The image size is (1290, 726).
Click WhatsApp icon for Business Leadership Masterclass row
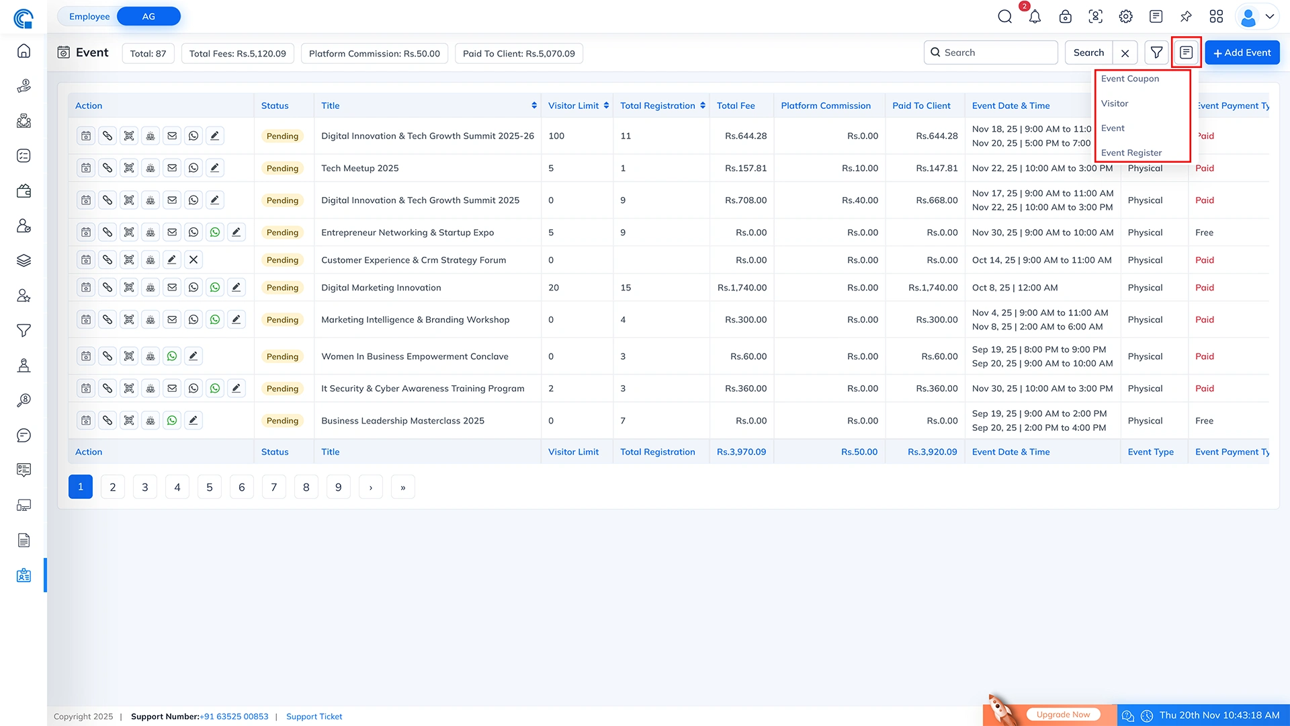[172, 421]
